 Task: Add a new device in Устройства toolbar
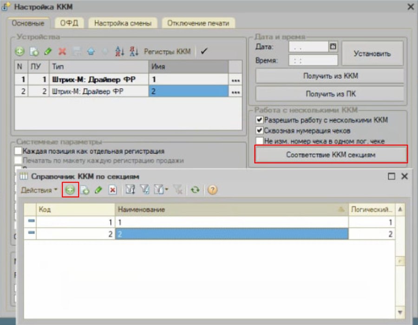(20, 51)
